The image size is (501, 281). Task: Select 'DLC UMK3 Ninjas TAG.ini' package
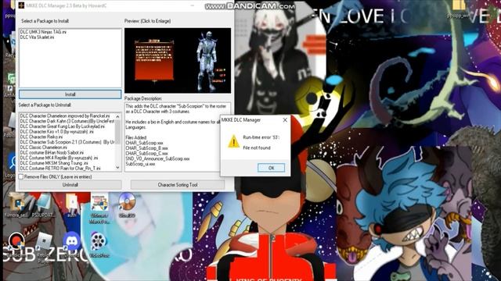pyautogui.click(x=43, y=32)
